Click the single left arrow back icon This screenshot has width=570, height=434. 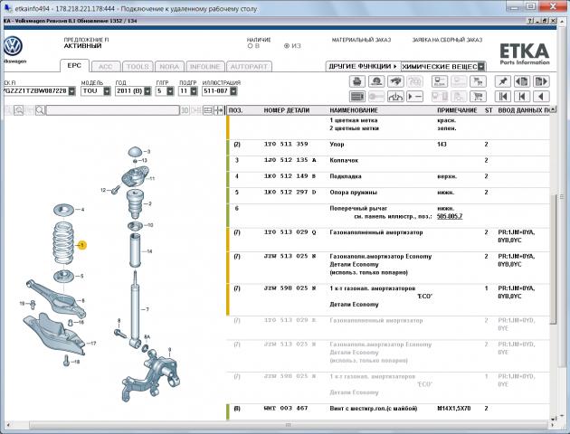541,97
